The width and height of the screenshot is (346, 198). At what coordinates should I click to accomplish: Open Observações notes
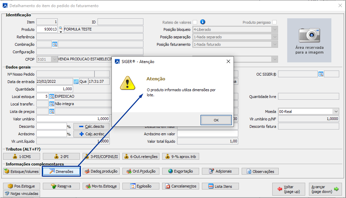click(260, 171)
